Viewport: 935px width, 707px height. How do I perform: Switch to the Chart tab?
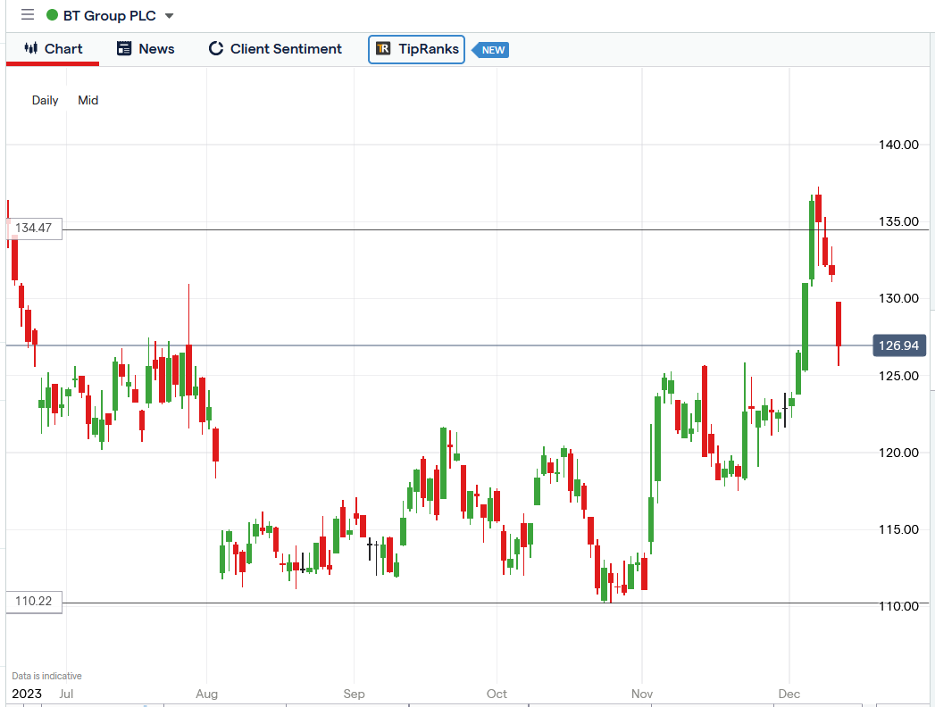[53, 49]
